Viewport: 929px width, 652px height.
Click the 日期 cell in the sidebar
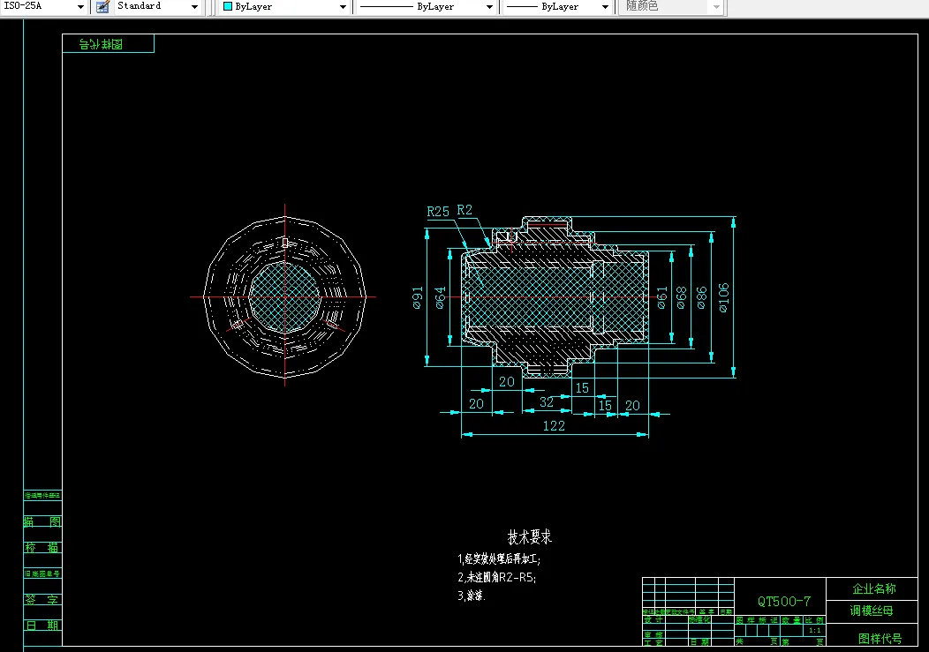[x=42, y=626]
